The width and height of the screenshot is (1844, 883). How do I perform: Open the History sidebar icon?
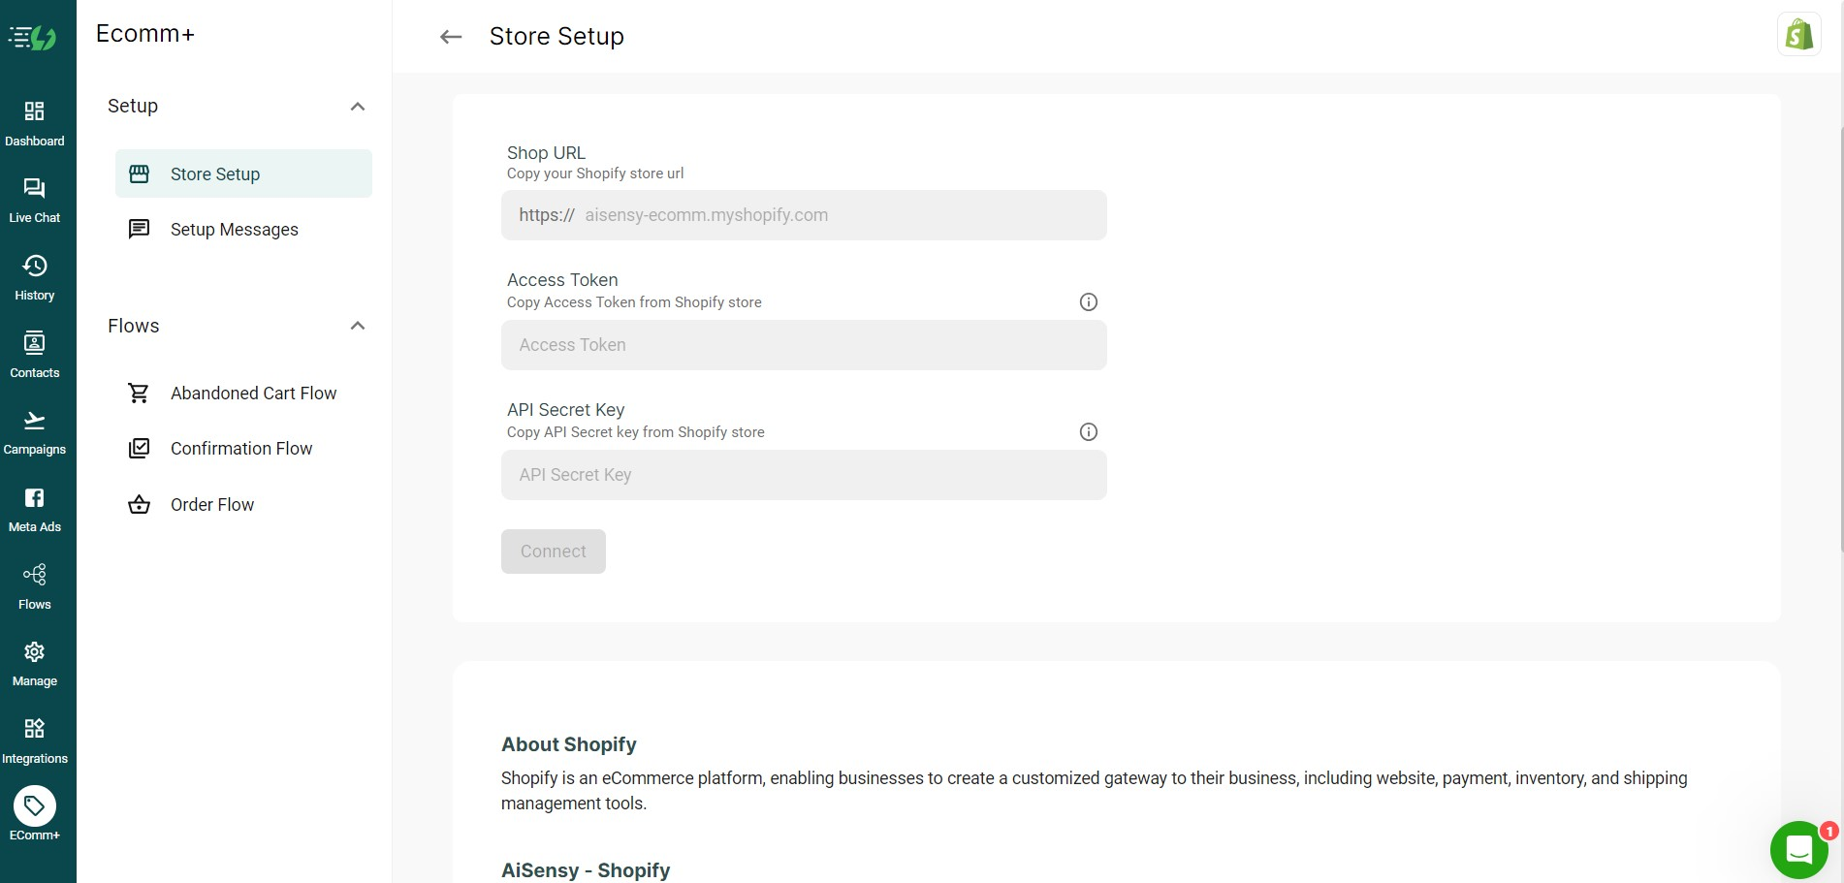(35, 278)
